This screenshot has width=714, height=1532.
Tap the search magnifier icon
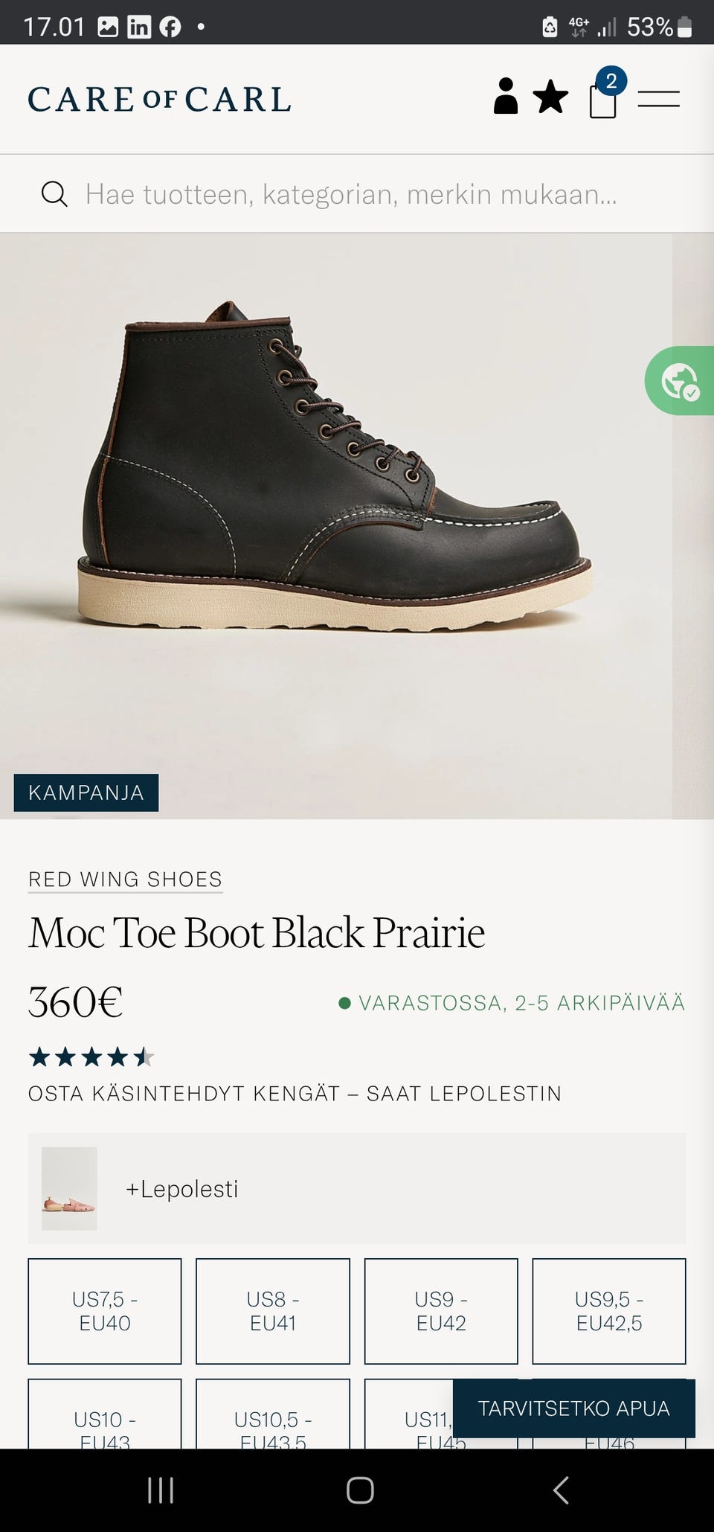pos(54,194)
